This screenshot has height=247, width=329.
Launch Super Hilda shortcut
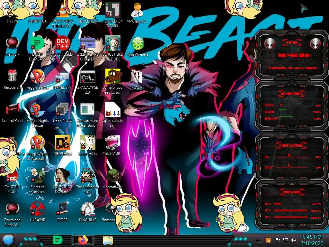click(x=87, y=146)
